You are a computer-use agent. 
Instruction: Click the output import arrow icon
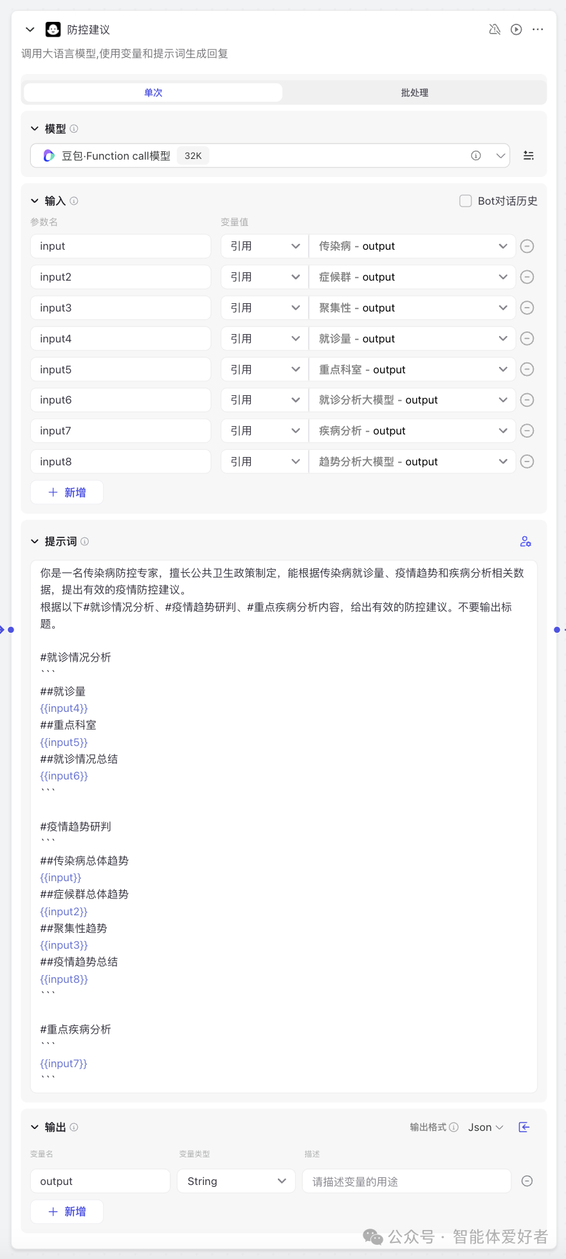[x=524, y=1127]
